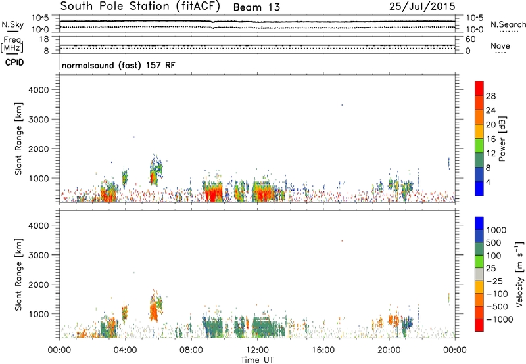The height and width of the screenshot is (364, 526).
Task: Click the 'Nave' legend label
Action: coord(500,46)
